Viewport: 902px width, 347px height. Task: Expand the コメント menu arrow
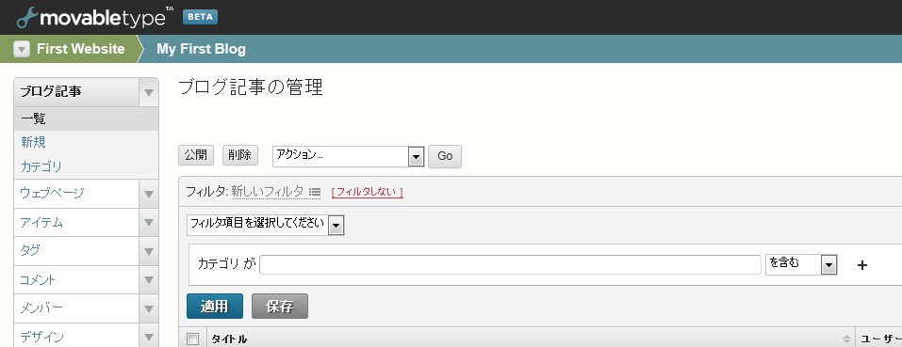click(149, 280)
